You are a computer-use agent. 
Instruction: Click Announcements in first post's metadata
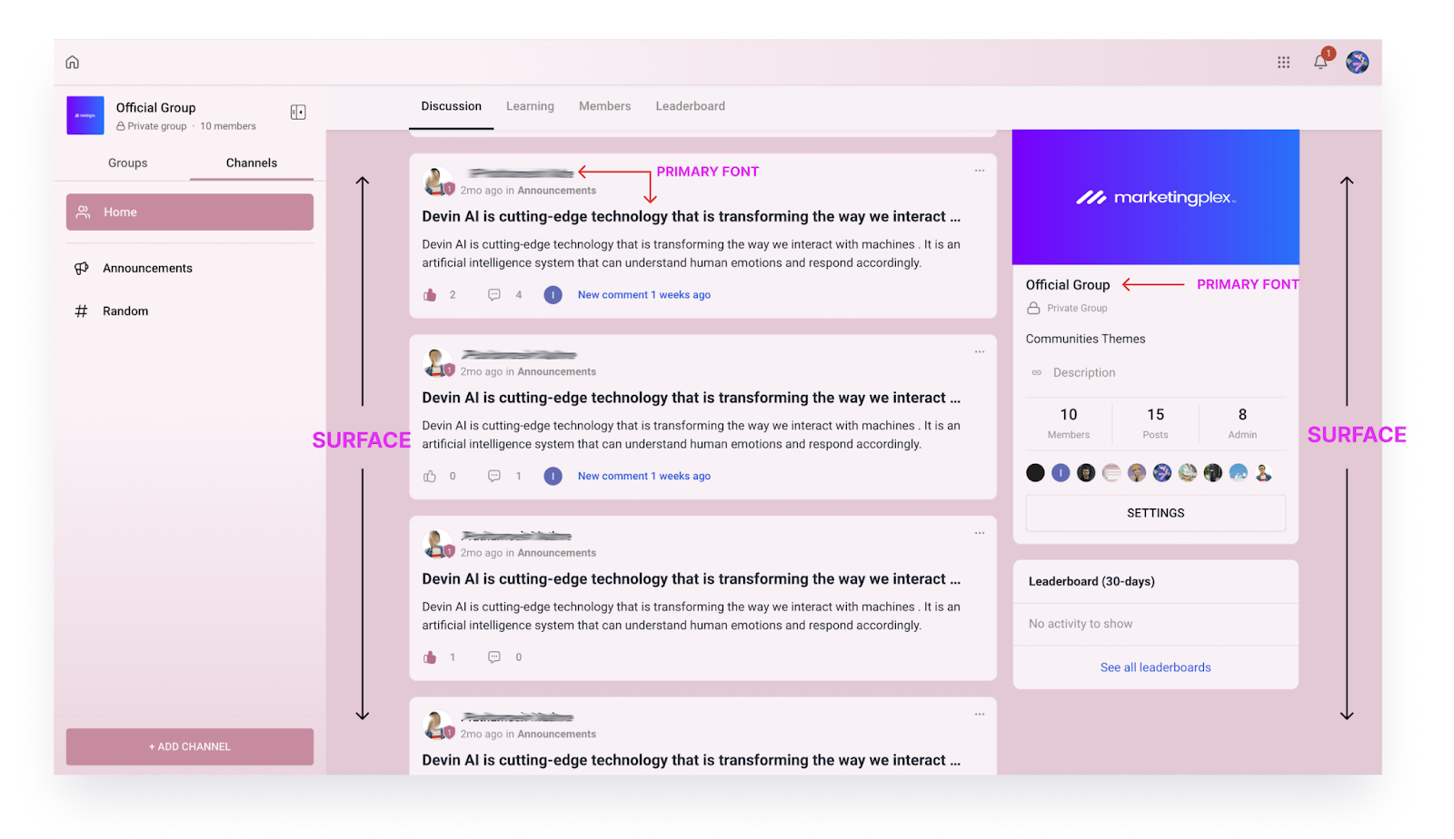pos(557,191)
